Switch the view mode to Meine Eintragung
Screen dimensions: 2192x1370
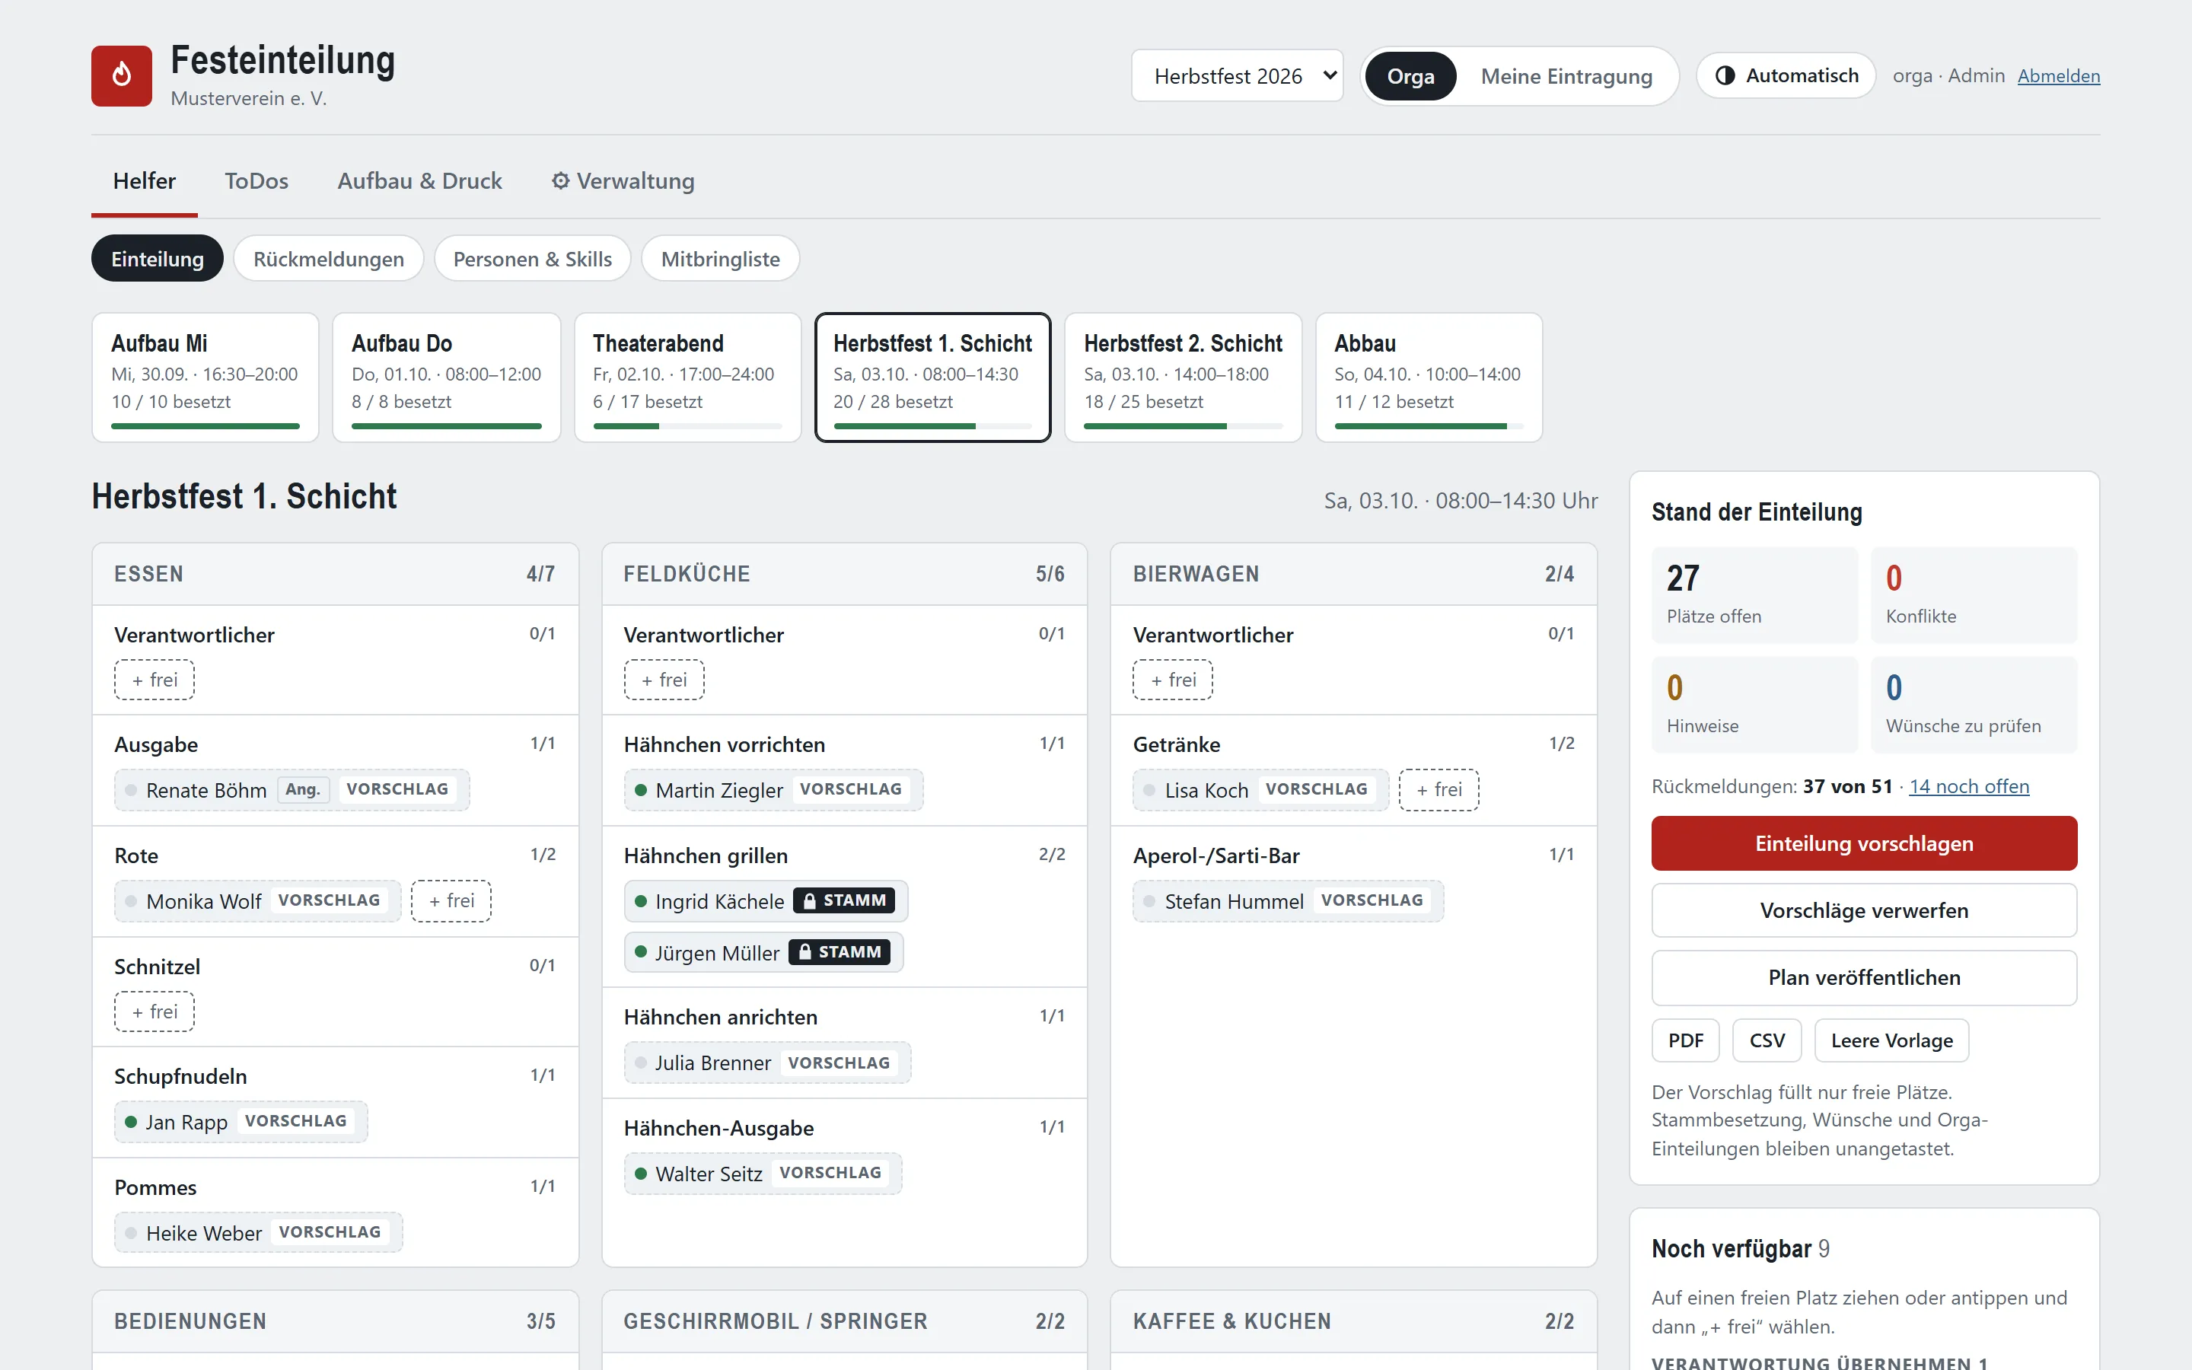point(1566,76)
